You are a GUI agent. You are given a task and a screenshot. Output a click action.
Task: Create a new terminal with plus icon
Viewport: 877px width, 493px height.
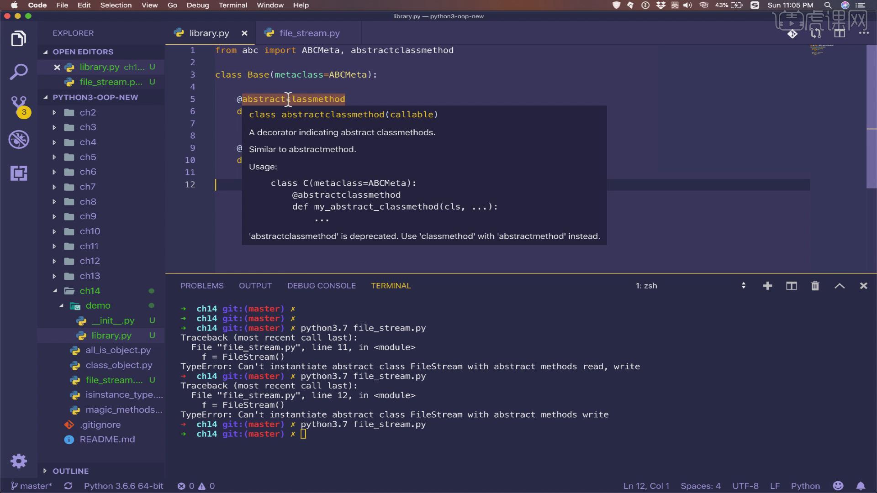tap(767, 286)
